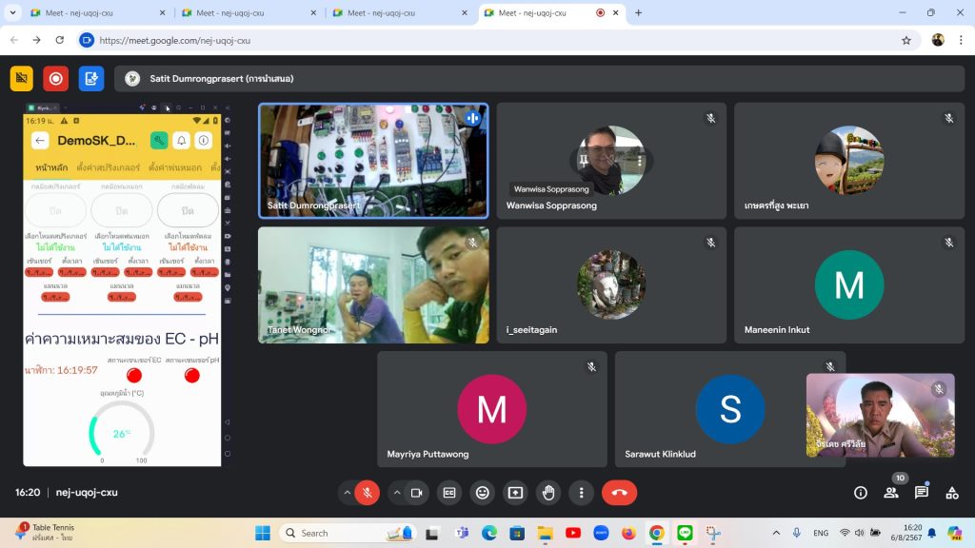The height and width of the screenshot is (548, 975).
Task: Click the Chrome address bar URL
Action: click(175, 40)
